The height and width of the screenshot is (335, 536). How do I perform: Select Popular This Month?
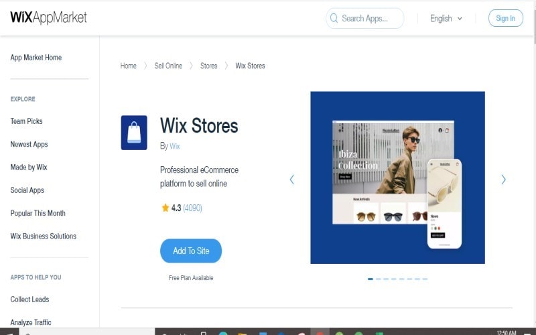point(38,213)
